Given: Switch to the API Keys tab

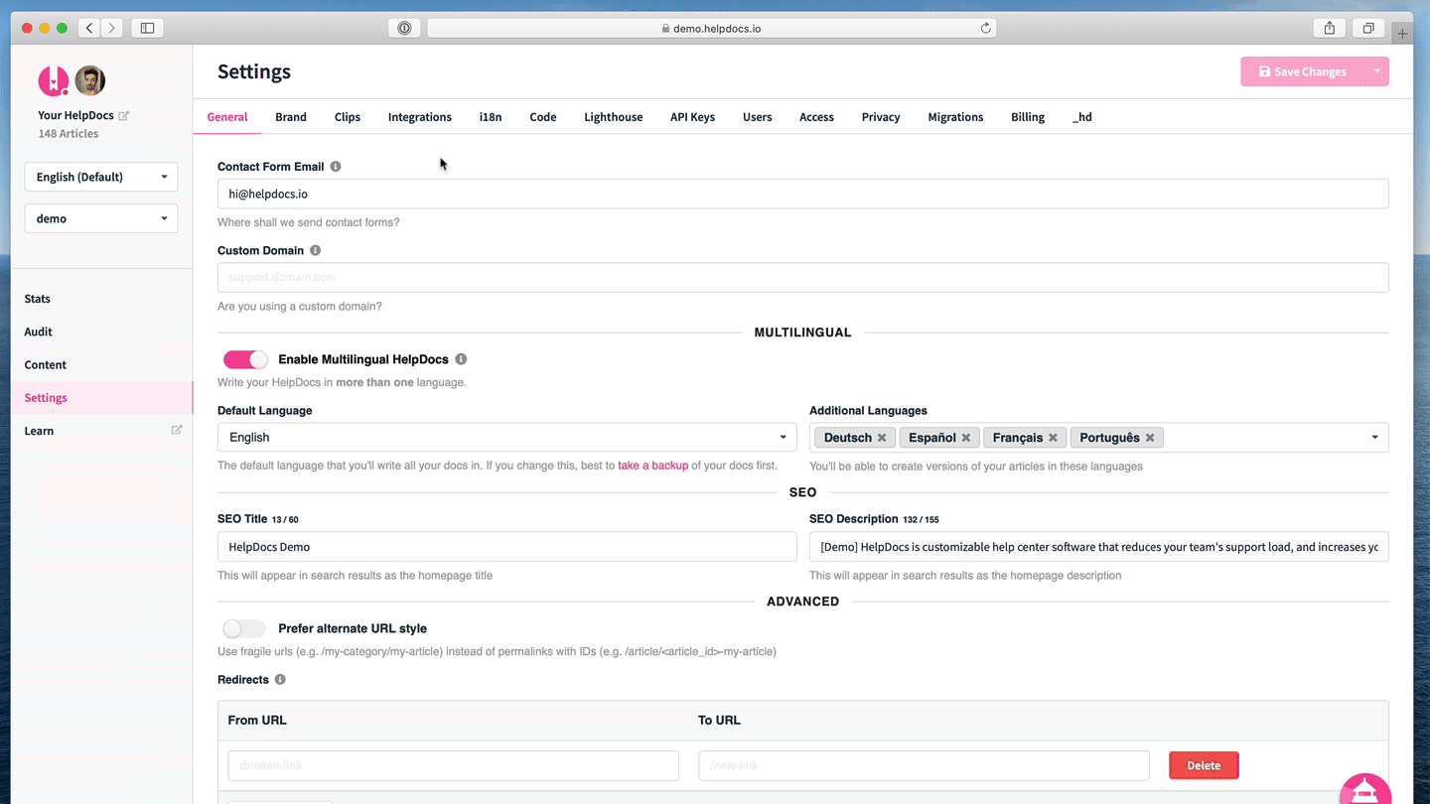Looking at the screenshot, I should (x=693, y=117).
